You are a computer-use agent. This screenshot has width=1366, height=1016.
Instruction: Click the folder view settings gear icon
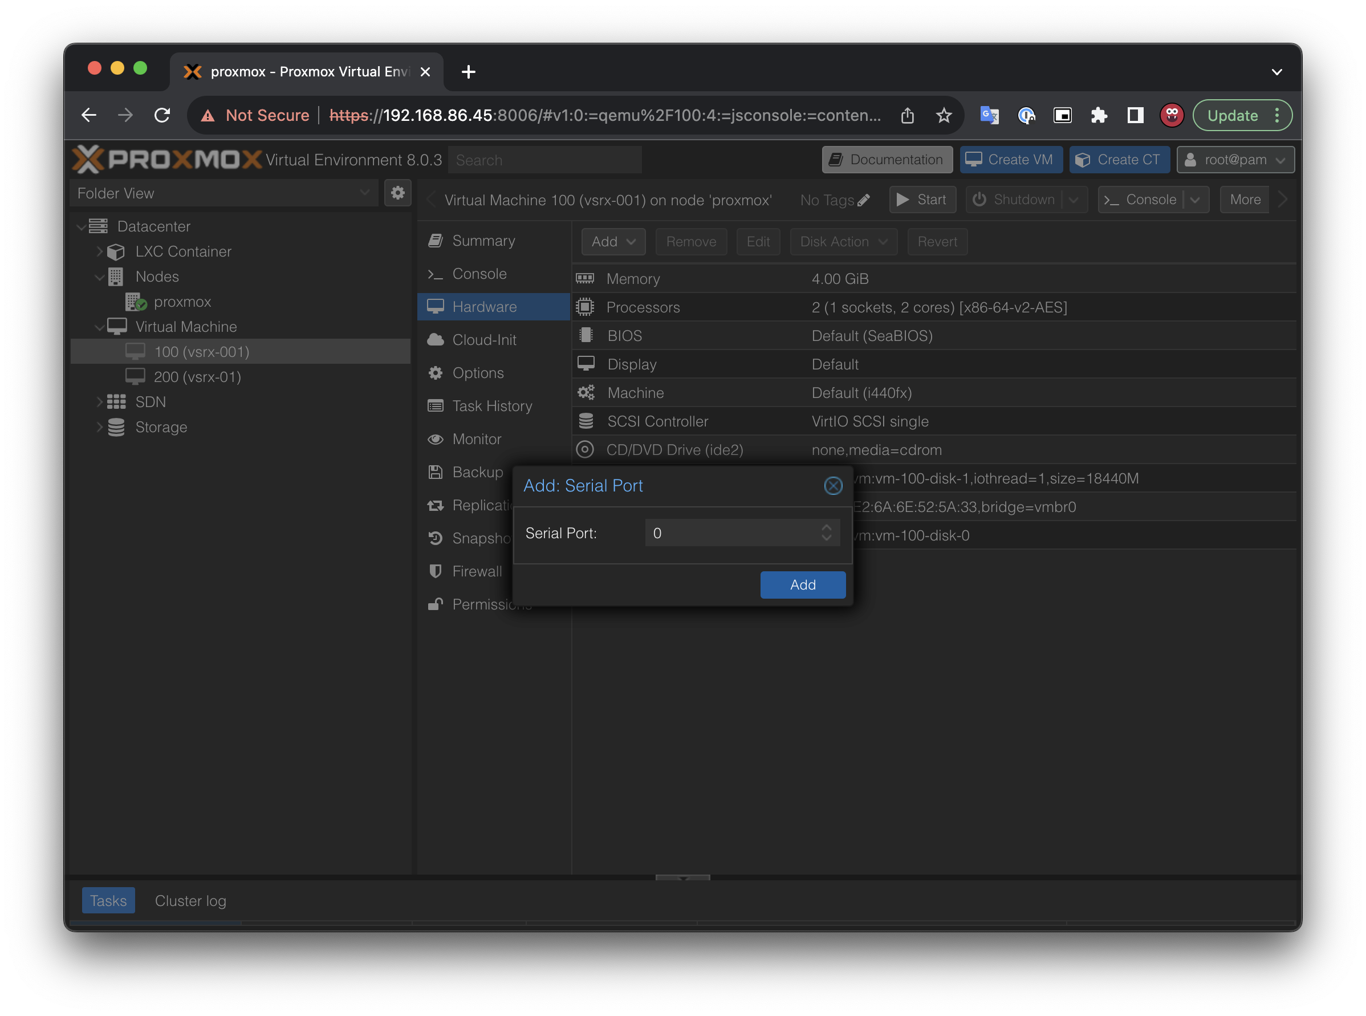[x=397, y=193]
